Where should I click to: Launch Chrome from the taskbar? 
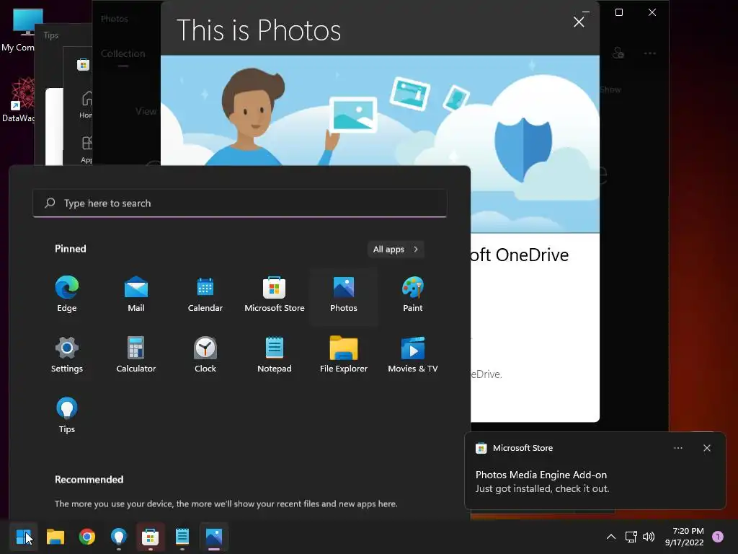87,537
